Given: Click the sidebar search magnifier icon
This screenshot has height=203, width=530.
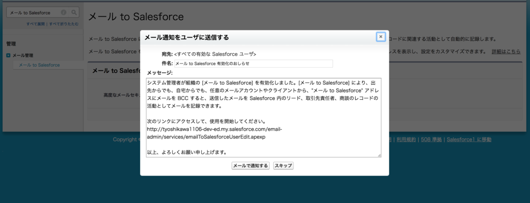Looking at the screenshot, I should coord(73,12).
